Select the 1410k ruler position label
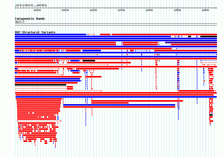This screenshot has height=157, width=224. [65, 10]
